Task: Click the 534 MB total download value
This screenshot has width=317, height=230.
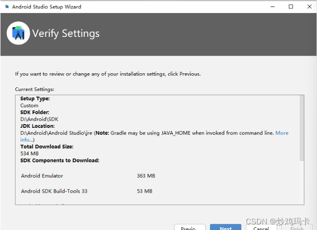Action: (29, 153)
